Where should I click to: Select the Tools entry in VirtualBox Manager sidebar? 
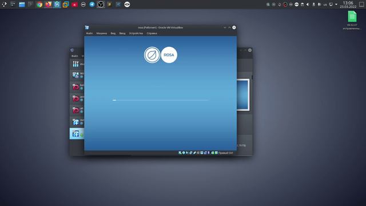(77, 64)
